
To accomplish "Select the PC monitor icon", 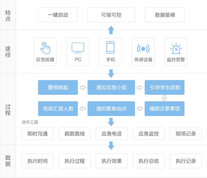I will pos(78,48).
